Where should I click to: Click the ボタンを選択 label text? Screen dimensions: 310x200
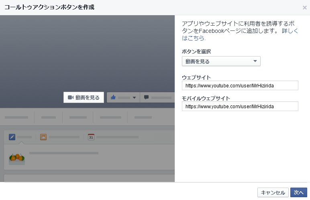196,51
